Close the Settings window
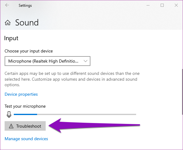 click(176, 5)
